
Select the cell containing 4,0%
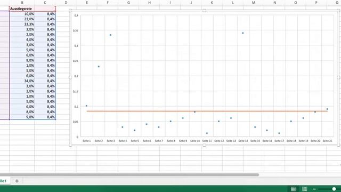pyautogui.click(x=22, y=39)
